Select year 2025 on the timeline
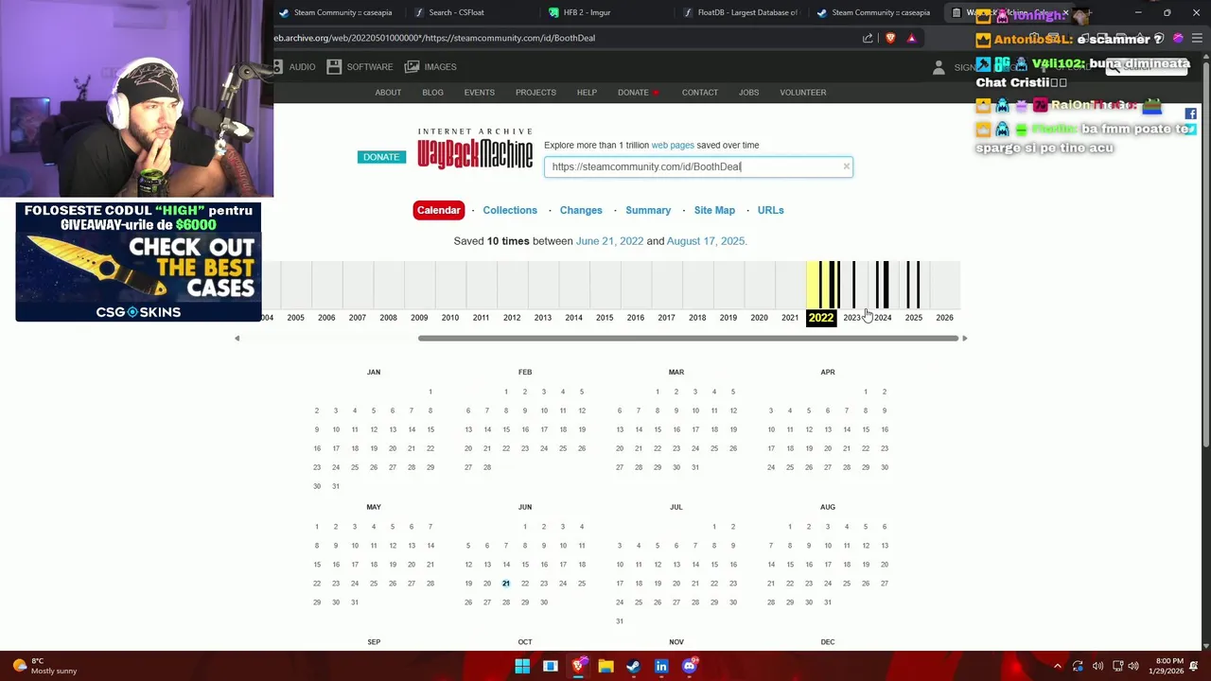 (x=914, y=318)
